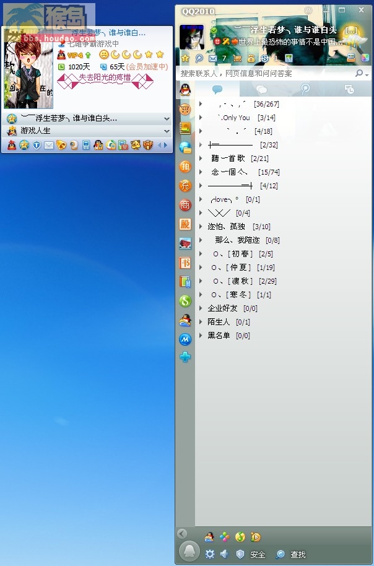Open the mall '商' sidebar icon
Viewport: 374px width, 566px height.
click(x=185, y=205)
